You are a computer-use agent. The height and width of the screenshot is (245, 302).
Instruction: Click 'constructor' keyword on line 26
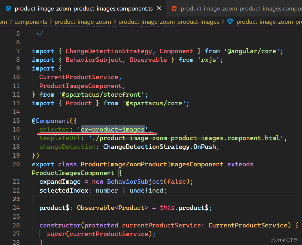pyautogui.click(x=60, y=225)
